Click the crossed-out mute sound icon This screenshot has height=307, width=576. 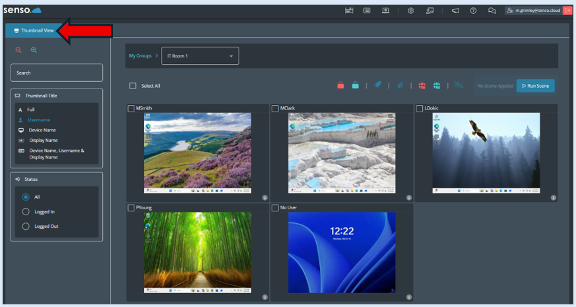[459, 85]
